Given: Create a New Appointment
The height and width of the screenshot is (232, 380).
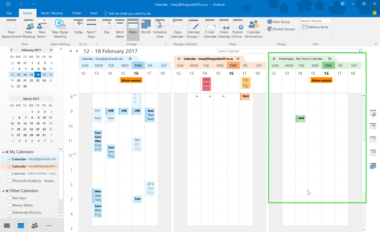Looking at the screenshot, I should click(x=11, y=29).
